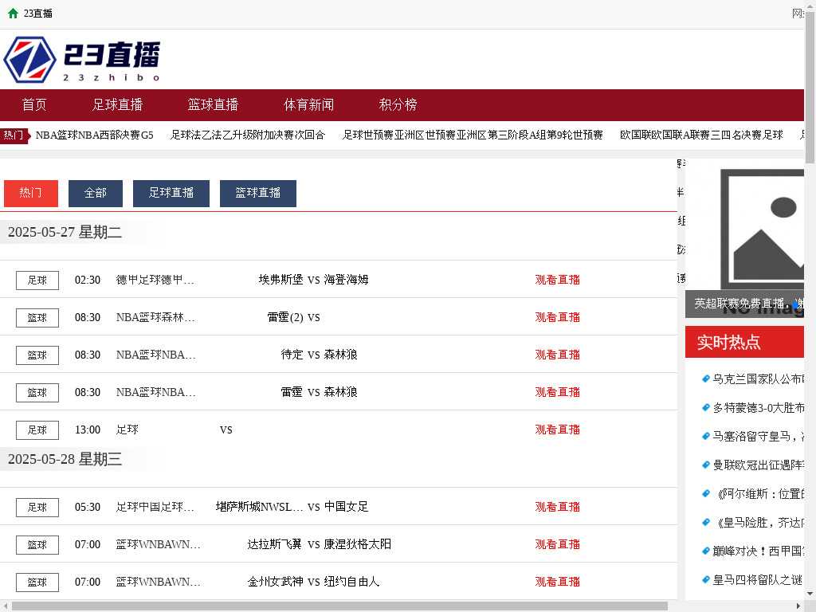
Task: Click team name 康涅狄格太阳
Action: tap(358, 543)
